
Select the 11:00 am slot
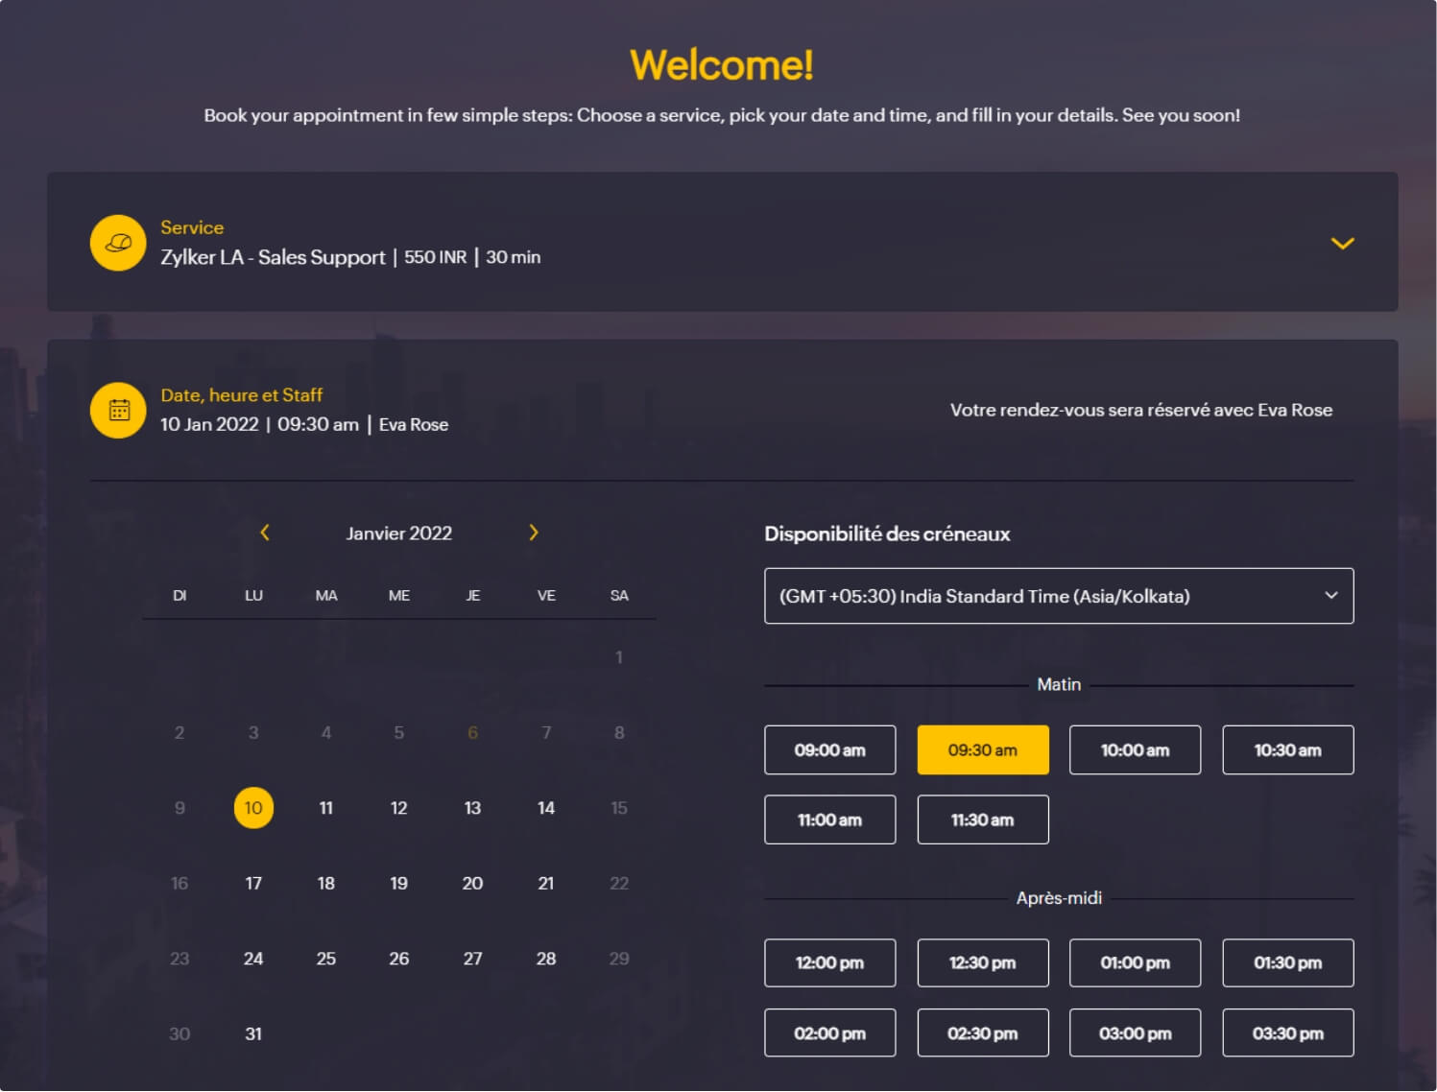[829, 820]
